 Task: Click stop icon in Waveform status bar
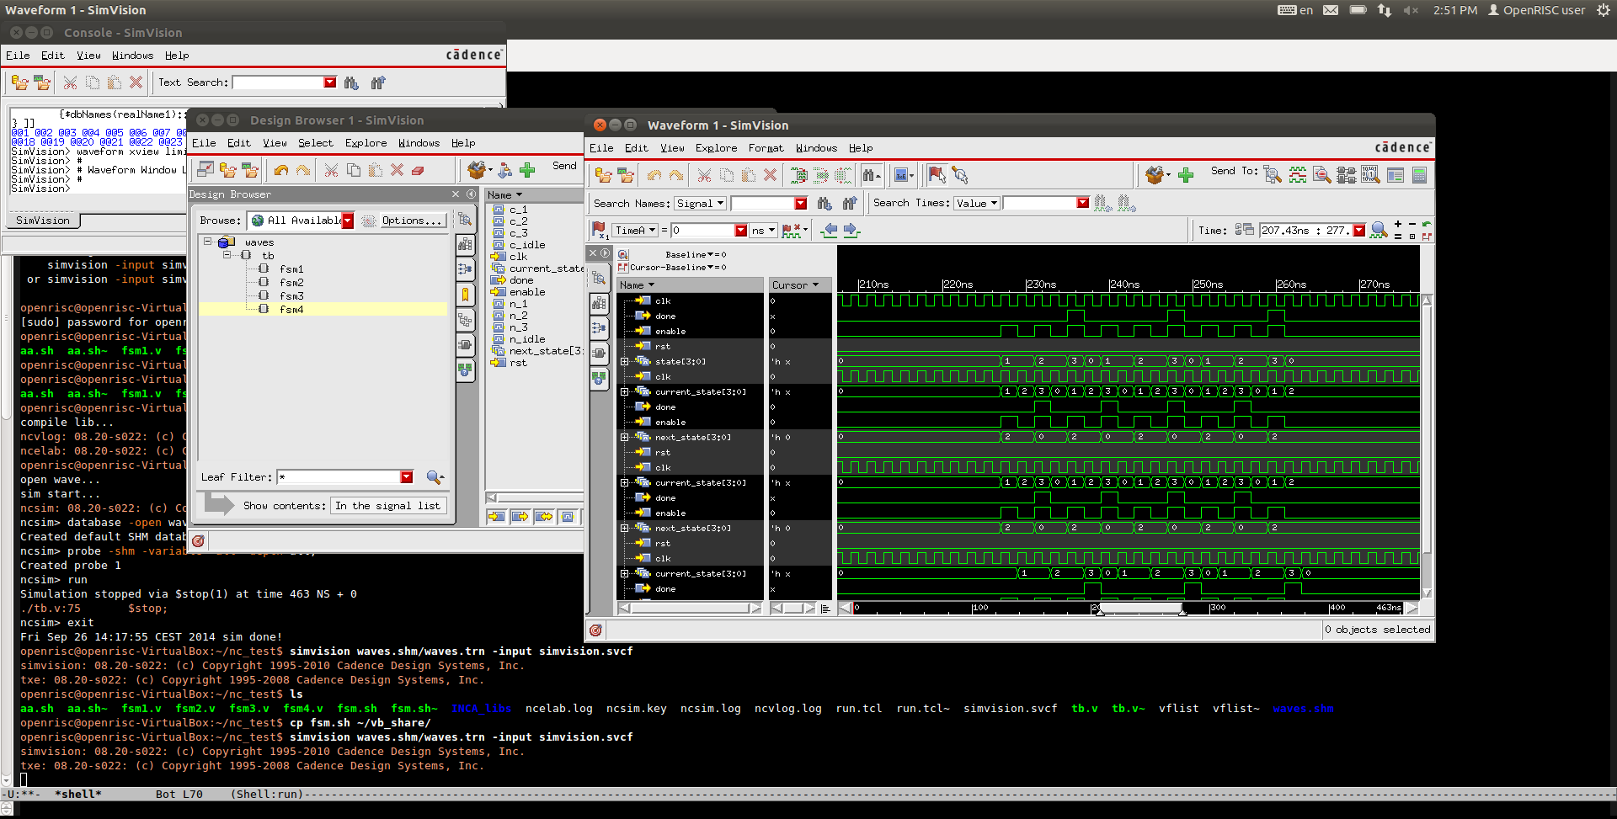[595, 630]
